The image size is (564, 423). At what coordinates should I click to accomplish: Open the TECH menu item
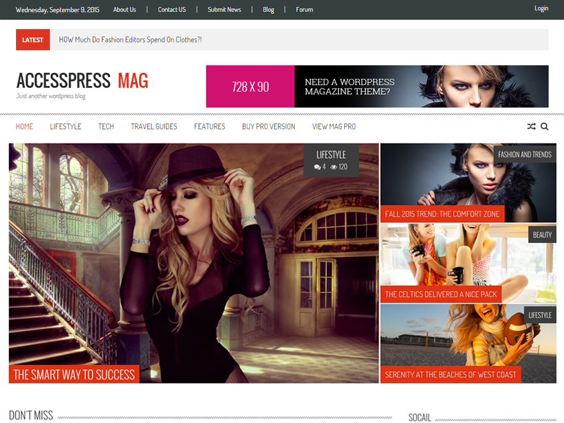[x=106, y=127]
